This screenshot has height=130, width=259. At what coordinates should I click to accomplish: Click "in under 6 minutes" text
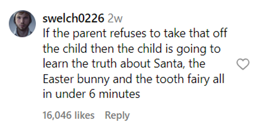[91, 94]
